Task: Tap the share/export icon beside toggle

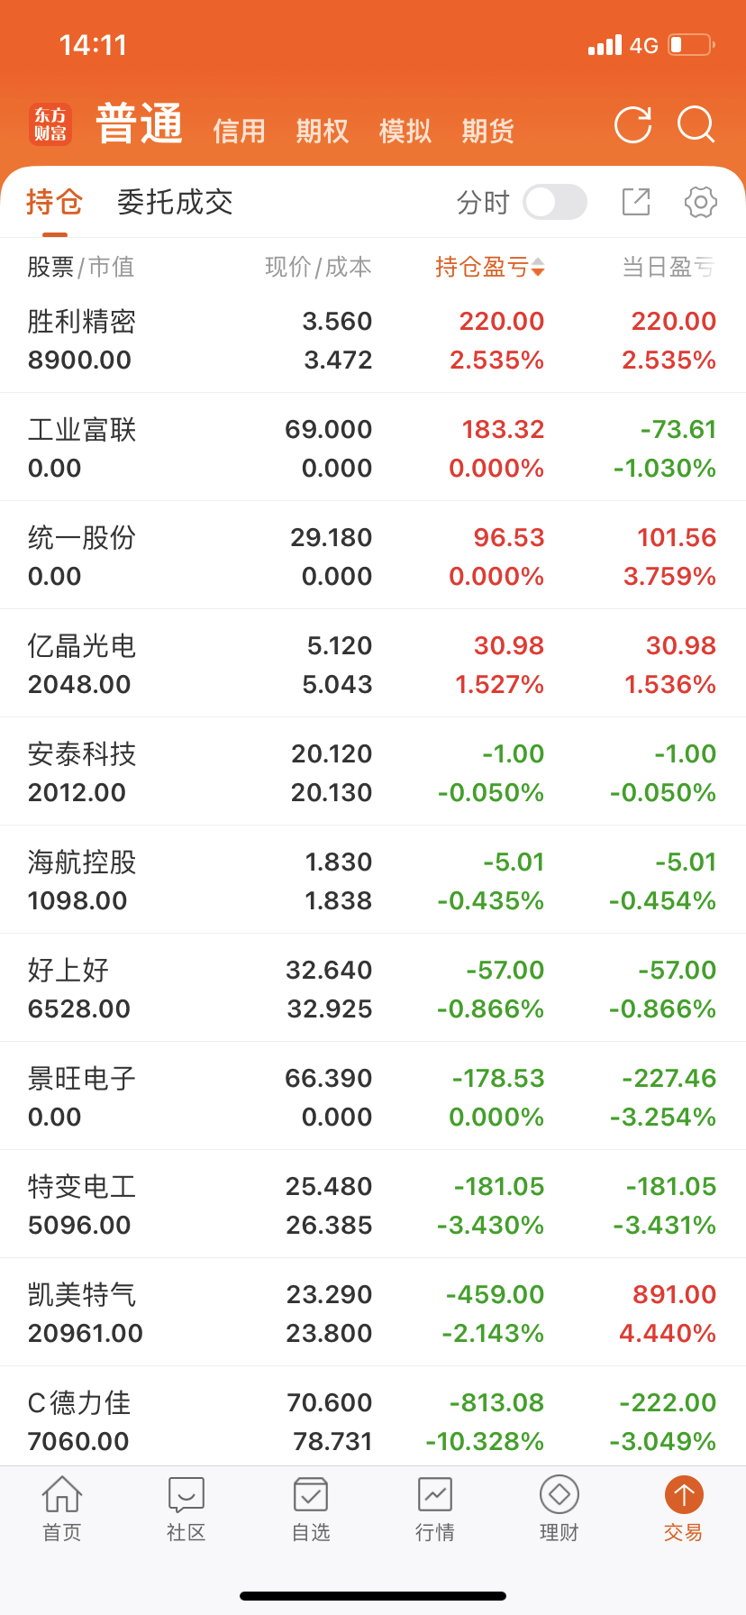Action: click(636, 202)
